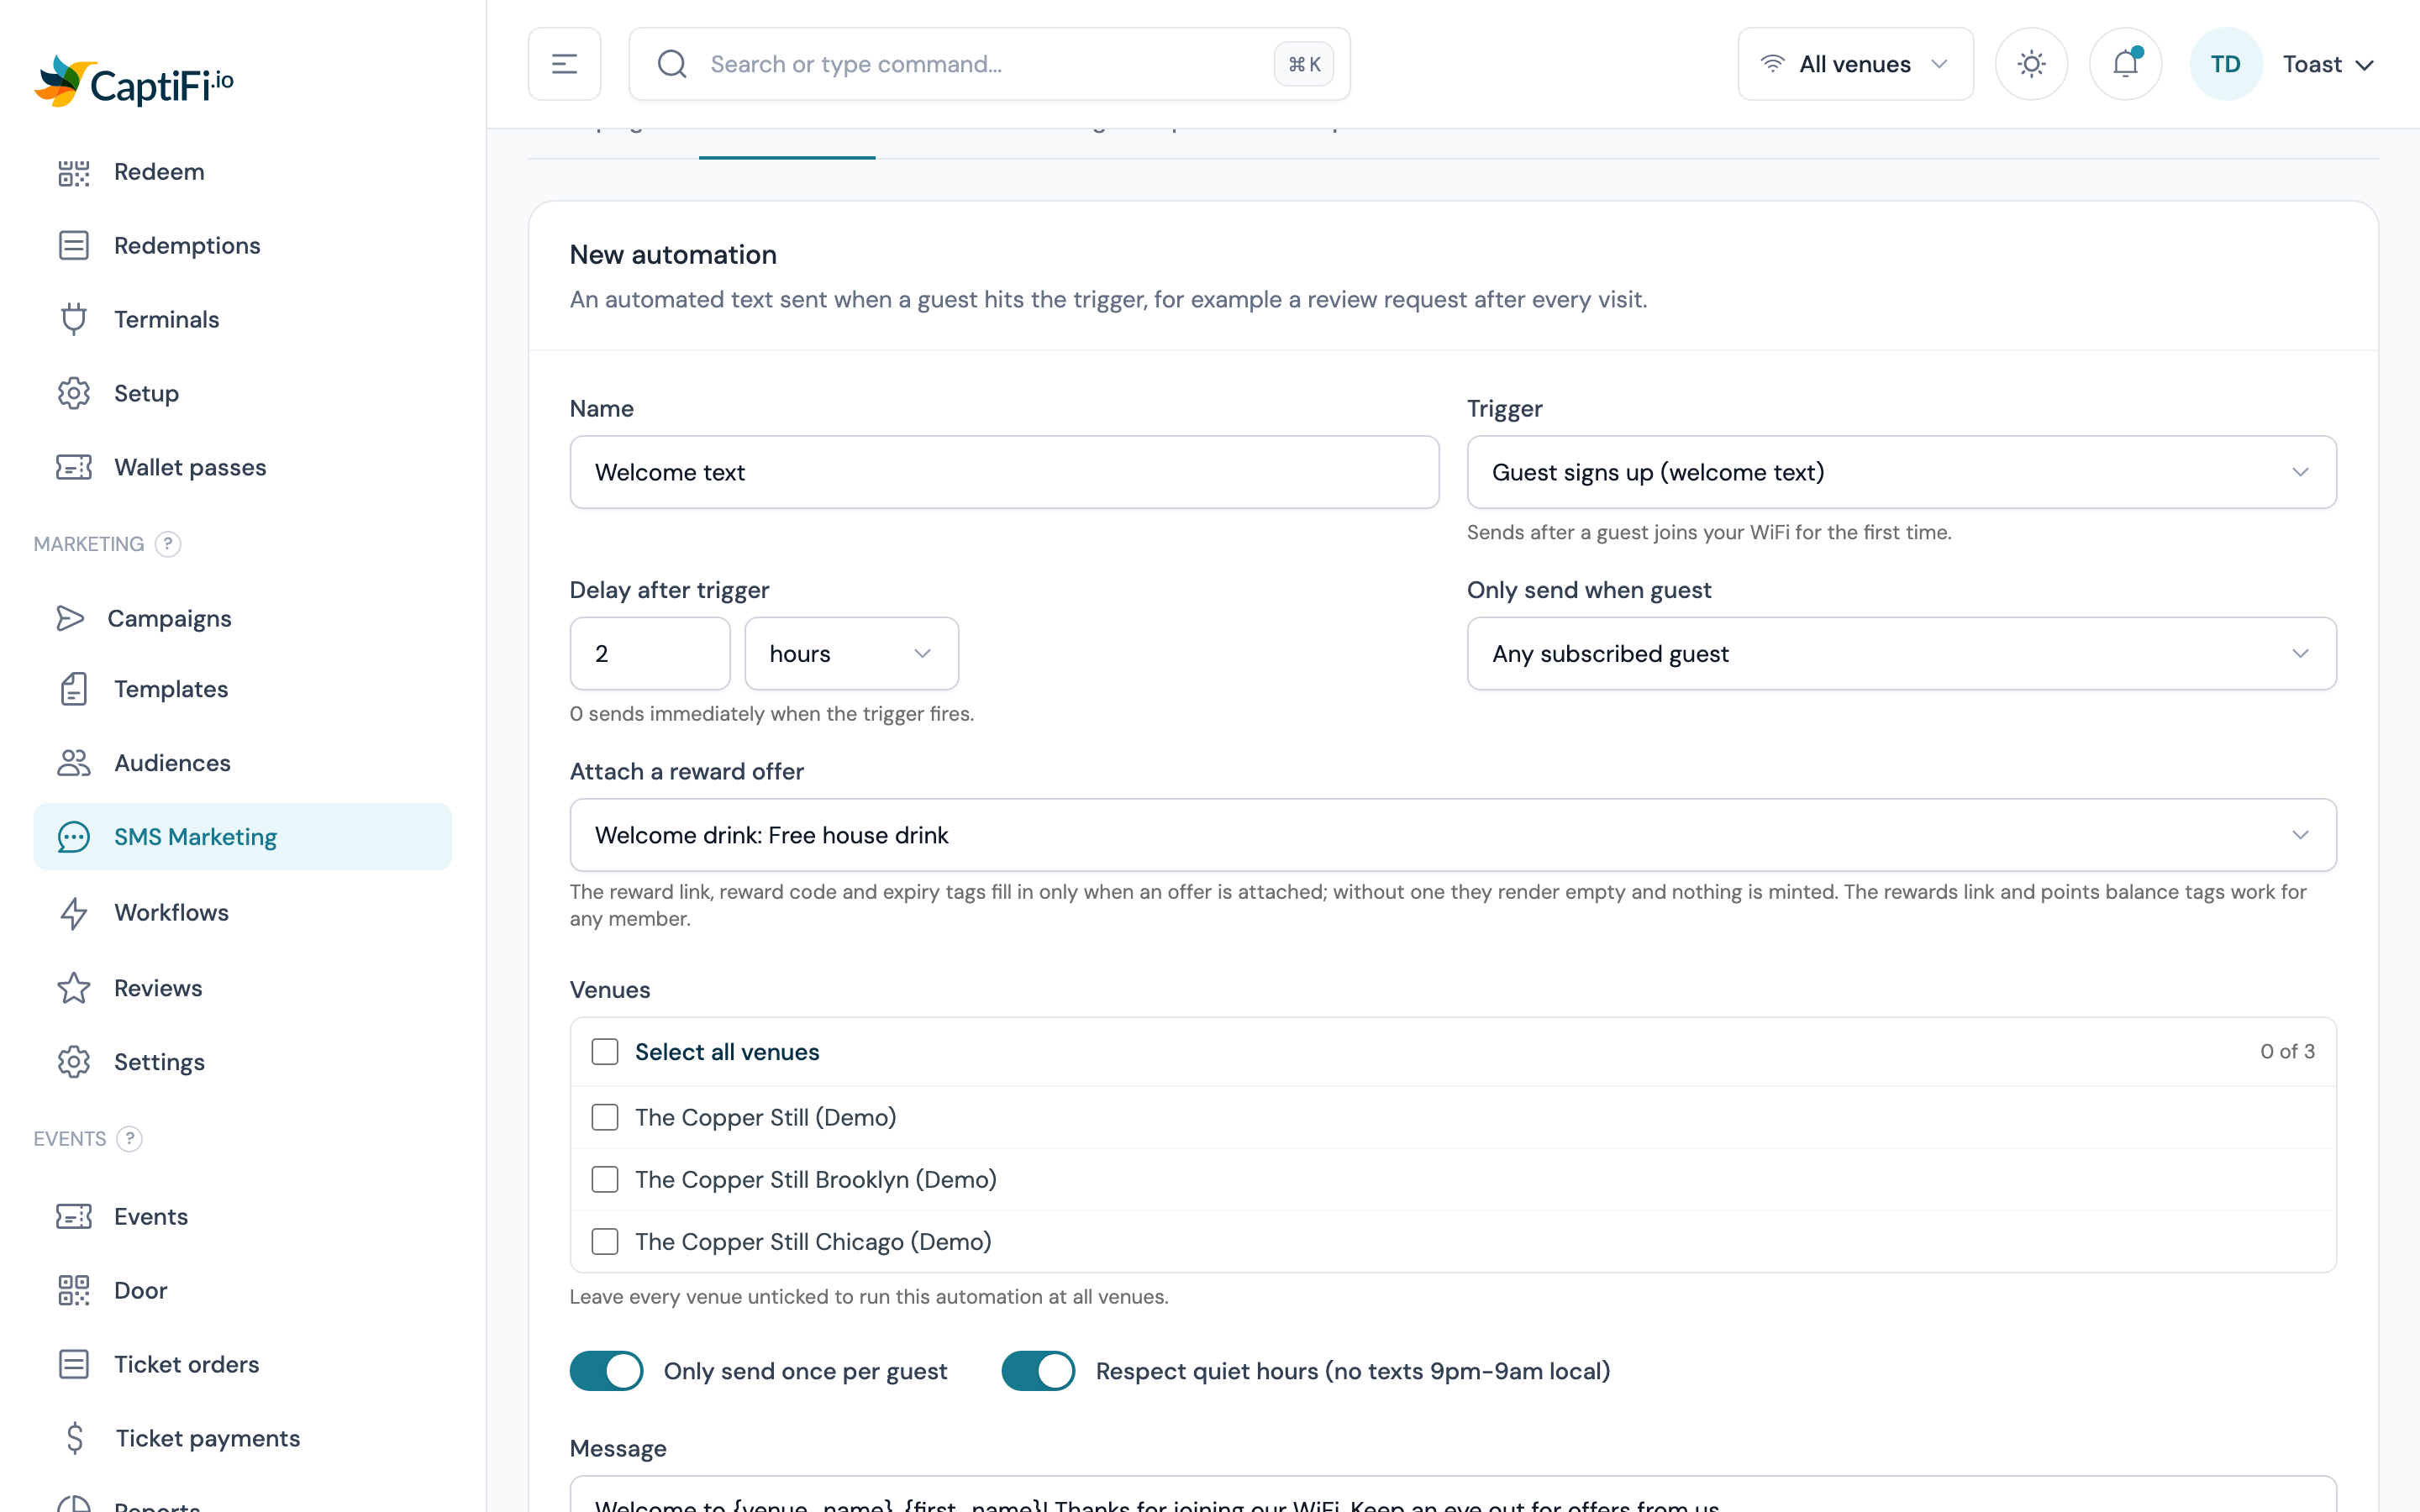The width and height of the screenshot is (2420, 1512).
Task: Open Only send when guest dropdown
Action: [x=1901, y=654]
